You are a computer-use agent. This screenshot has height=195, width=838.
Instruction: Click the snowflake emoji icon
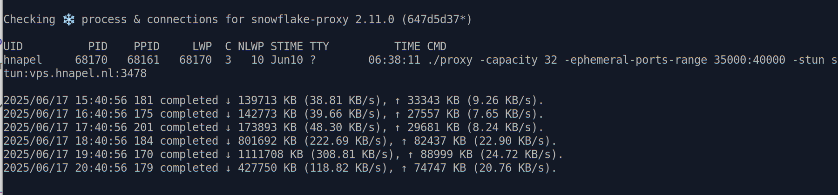click(x=69, y=20)
